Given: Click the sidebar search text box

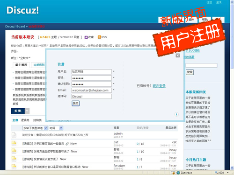Looking at the screenshot, I should 201,65.
